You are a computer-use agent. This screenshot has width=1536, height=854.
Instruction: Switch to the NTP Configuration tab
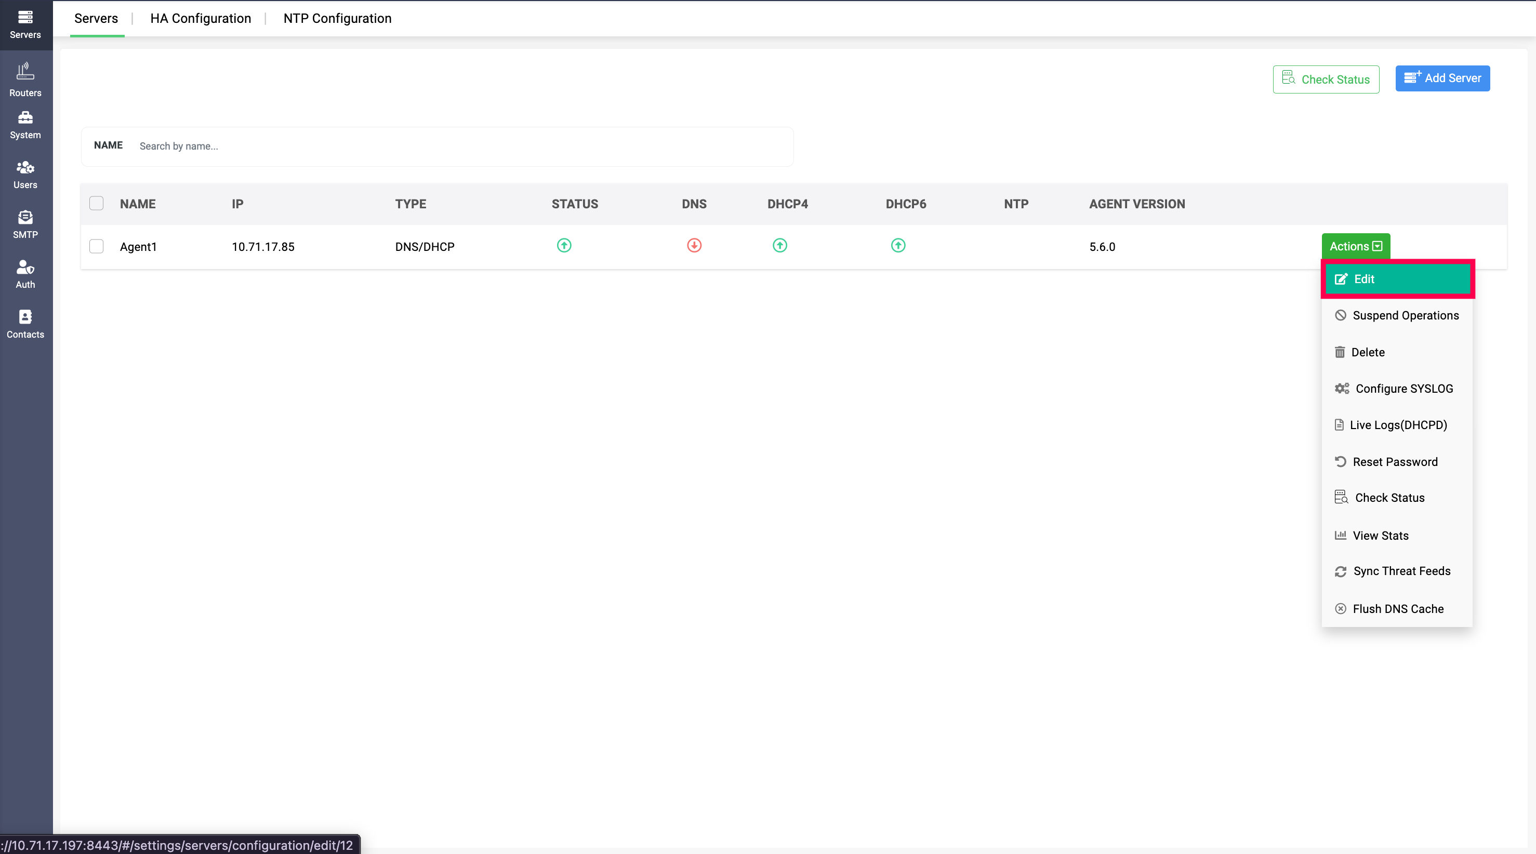pyautogui.click(x=337, y=19)
